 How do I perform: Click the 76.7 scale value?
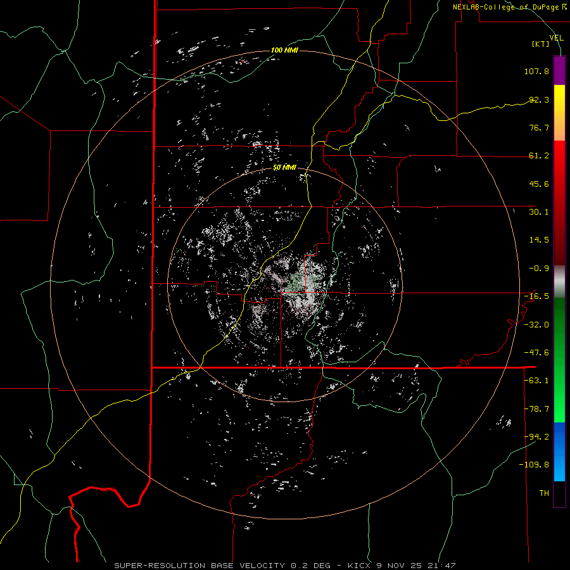pyautogui.click(x=539, y=127)
